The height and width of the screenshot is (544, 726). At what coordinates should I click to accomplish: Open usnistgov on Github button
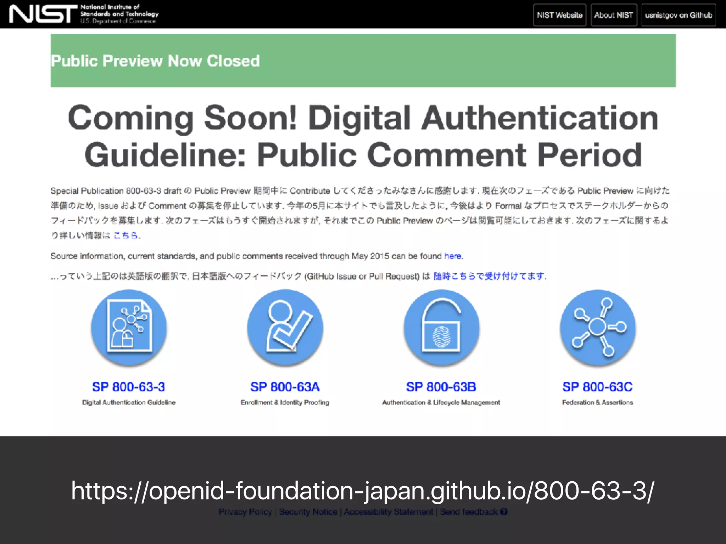point(678,15)
